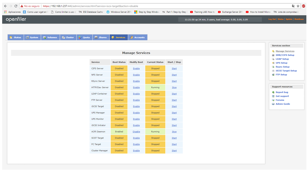Open the Forums link
The width and height of the screenshot is (308, 174).
click(280, 100)
